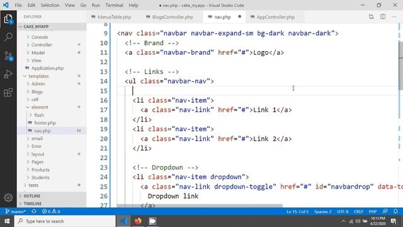
Task: Change file encoding via UTF-8
Action: pyautogui.click(x=343, y=212)
